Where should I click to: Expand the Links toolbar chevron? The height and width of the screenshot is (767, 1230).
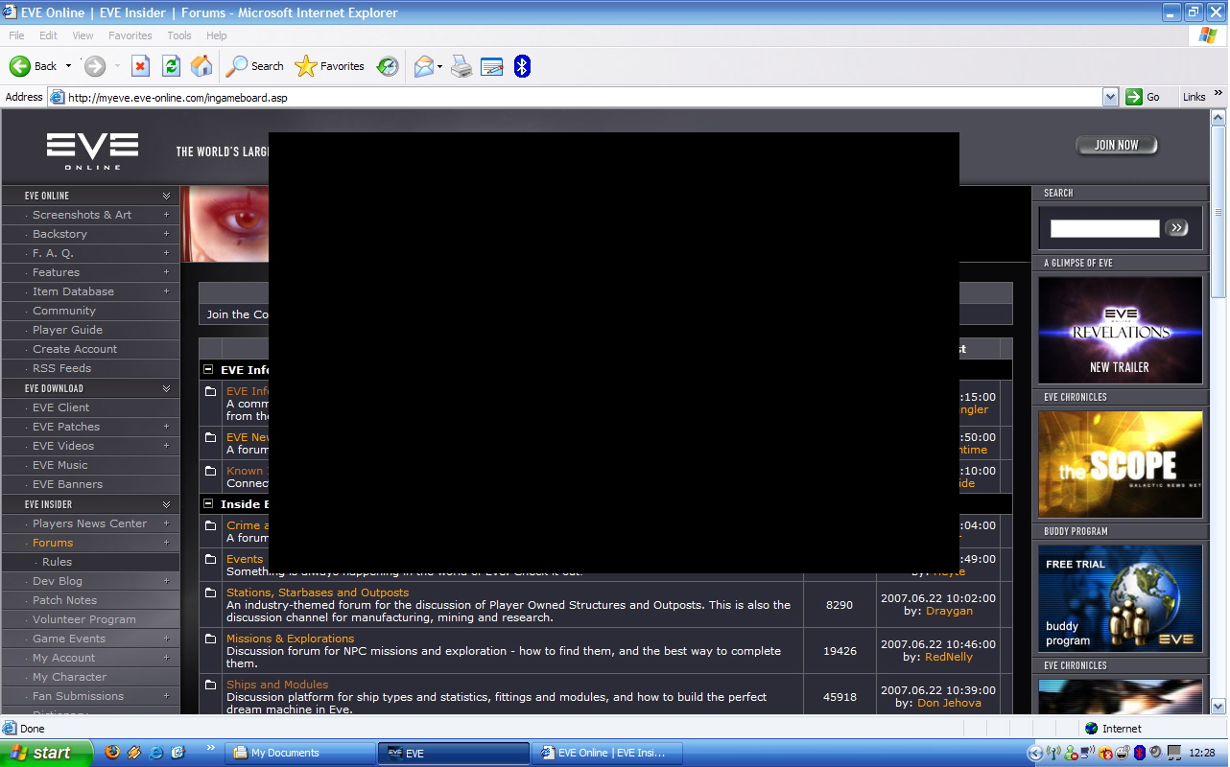pyautogui.click(x=1219, y=94)
